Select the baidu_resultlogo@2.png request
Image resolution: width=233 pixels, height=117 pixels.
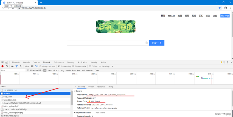(x=35, y=113)
